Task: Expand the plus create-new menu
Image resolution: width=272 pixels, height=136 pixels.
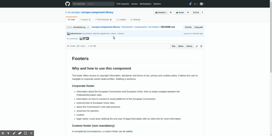Action: click(x=195, y=4)
